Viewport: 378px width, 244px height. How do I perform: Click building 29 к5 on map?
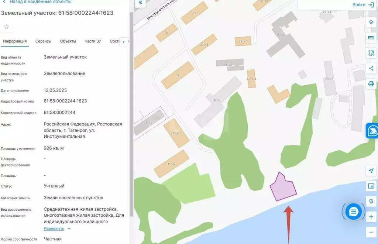point(243,41)
